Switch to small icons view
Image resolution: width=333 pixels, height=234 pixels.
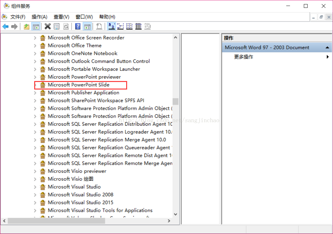pos(120,27)
